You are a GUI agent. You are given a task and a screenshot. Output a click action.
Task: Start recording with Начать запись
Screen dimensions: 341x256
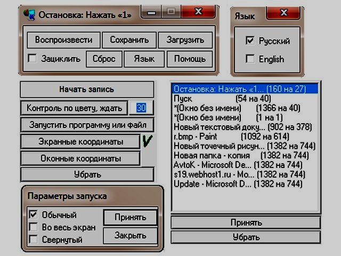tap(87, 89)
